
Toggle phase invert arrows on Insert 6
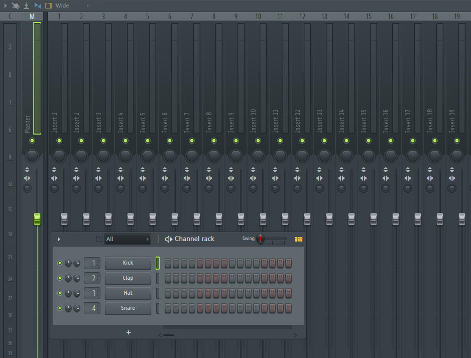pos(165,170)
